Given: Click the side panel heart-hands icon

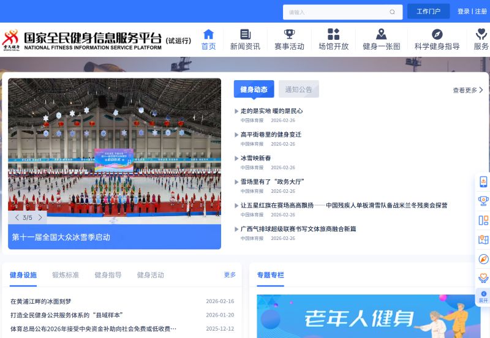Looking at the screenshot, I should [x=483, y=278].
